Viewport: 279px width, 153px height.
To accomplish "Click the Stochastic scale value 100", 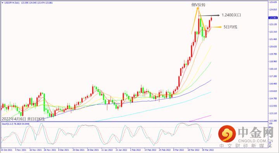I will tap(271, 124).
